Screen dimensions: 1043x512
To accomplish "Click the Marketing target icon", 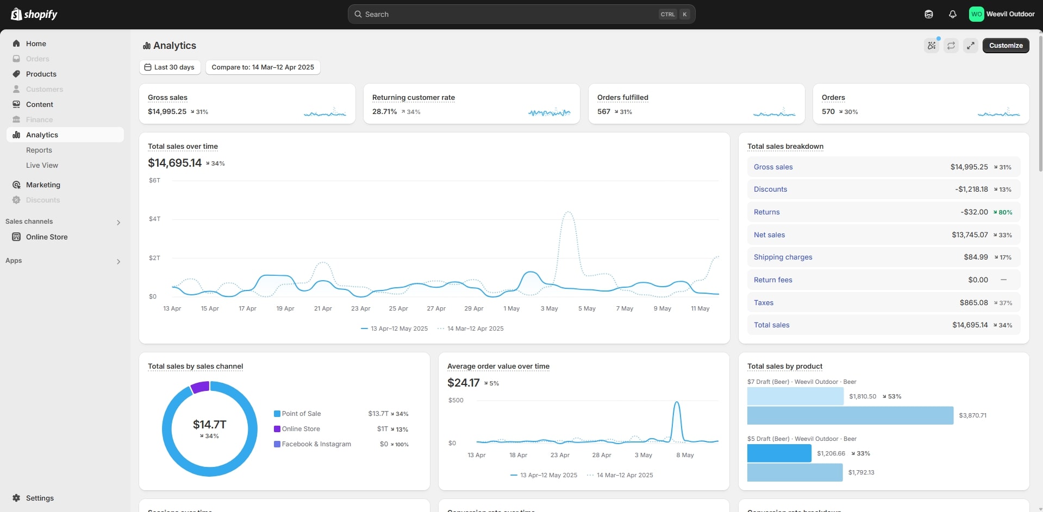I will (x=16, y=185).
